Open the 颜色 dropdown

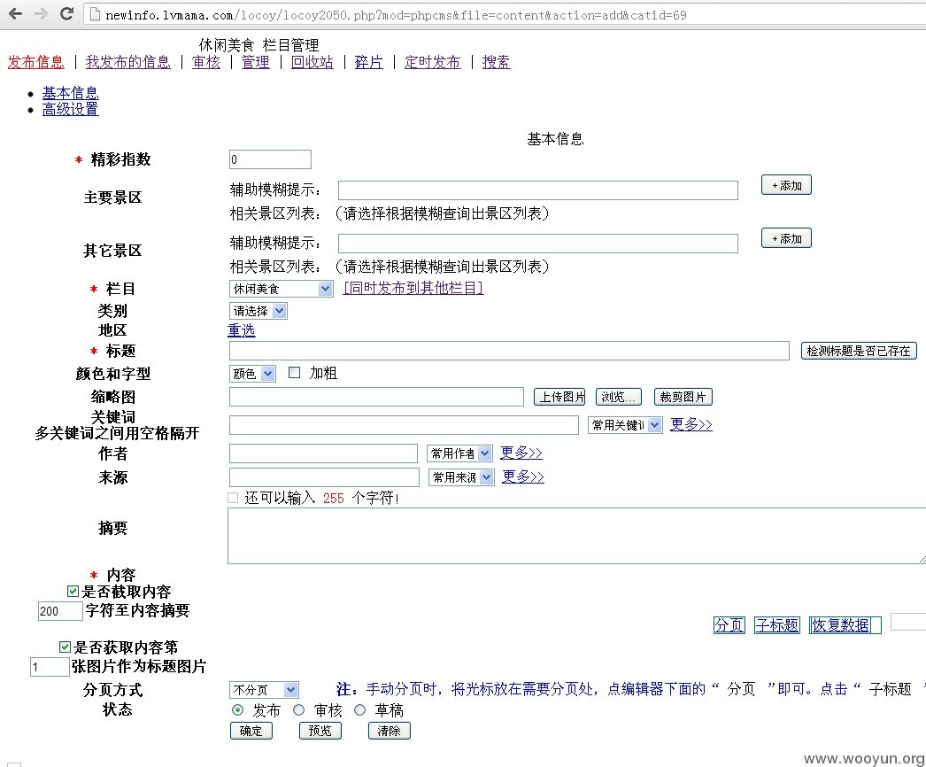click(x=252, y=374)
